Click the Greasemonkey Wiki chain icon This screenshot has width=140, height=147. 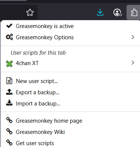click(x=9, y=131)
